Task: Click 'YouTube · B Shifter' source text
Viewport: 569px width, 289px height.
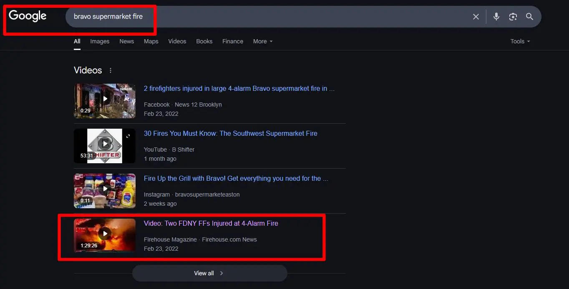Action: click(169, 149)
